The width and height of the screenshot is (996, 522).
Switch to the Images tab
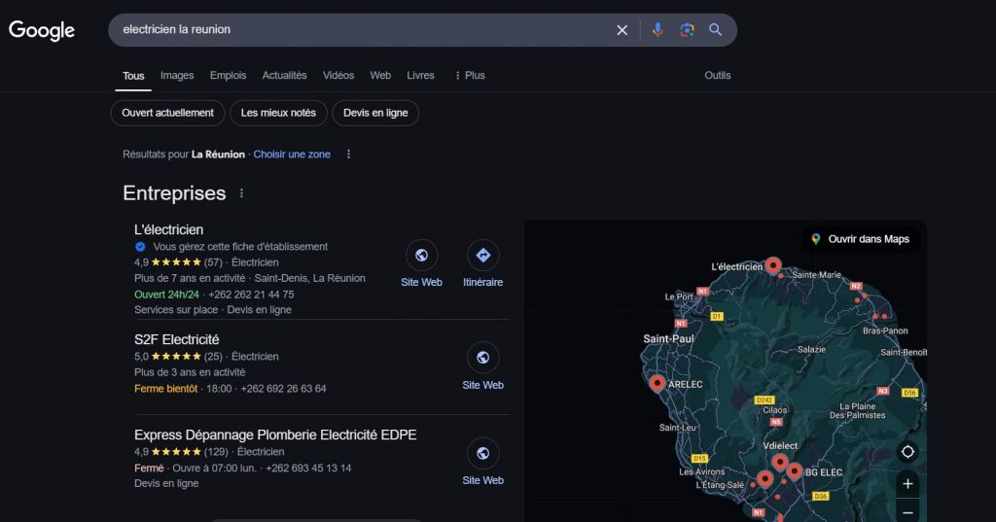177,76
